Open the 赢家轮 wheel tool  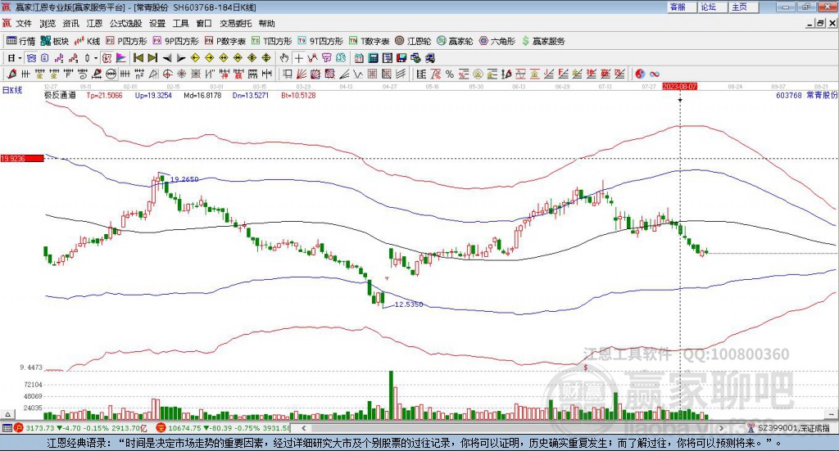click(x=455, y=41)
